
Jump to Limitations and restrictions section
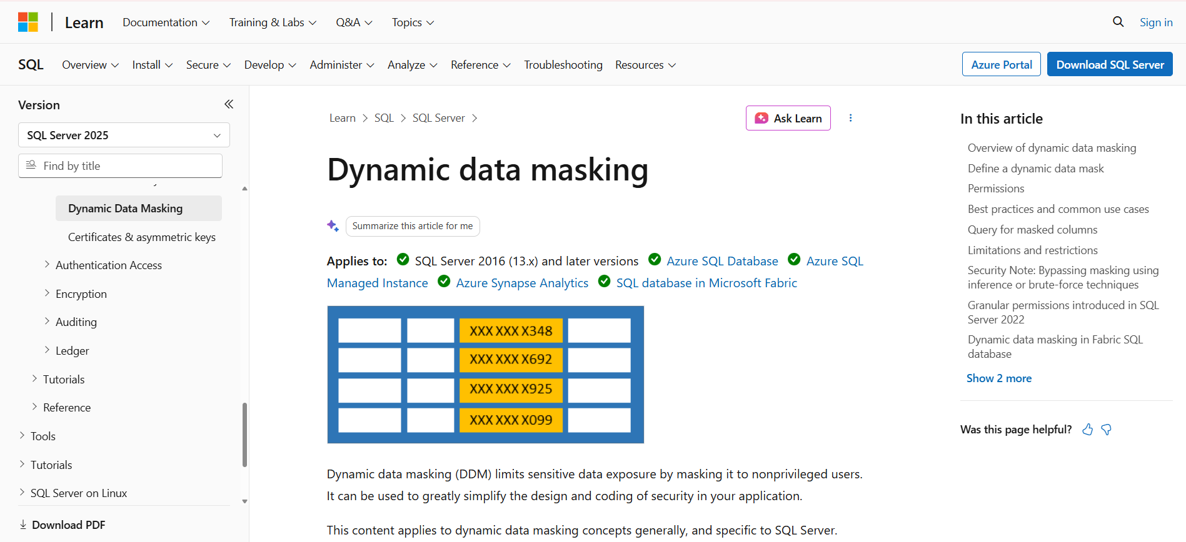(x=1033, y=250)
